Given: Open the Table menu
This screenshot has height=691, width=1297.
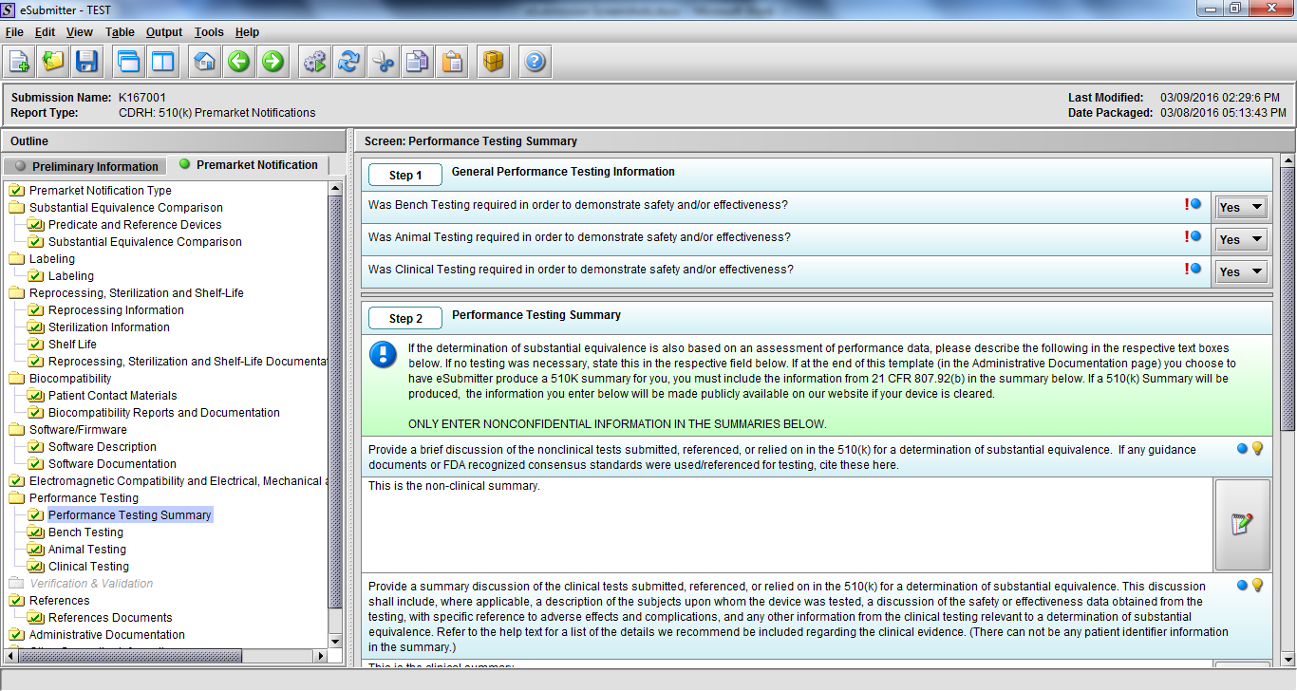Looking at the screenshot, I should (120, 32).
